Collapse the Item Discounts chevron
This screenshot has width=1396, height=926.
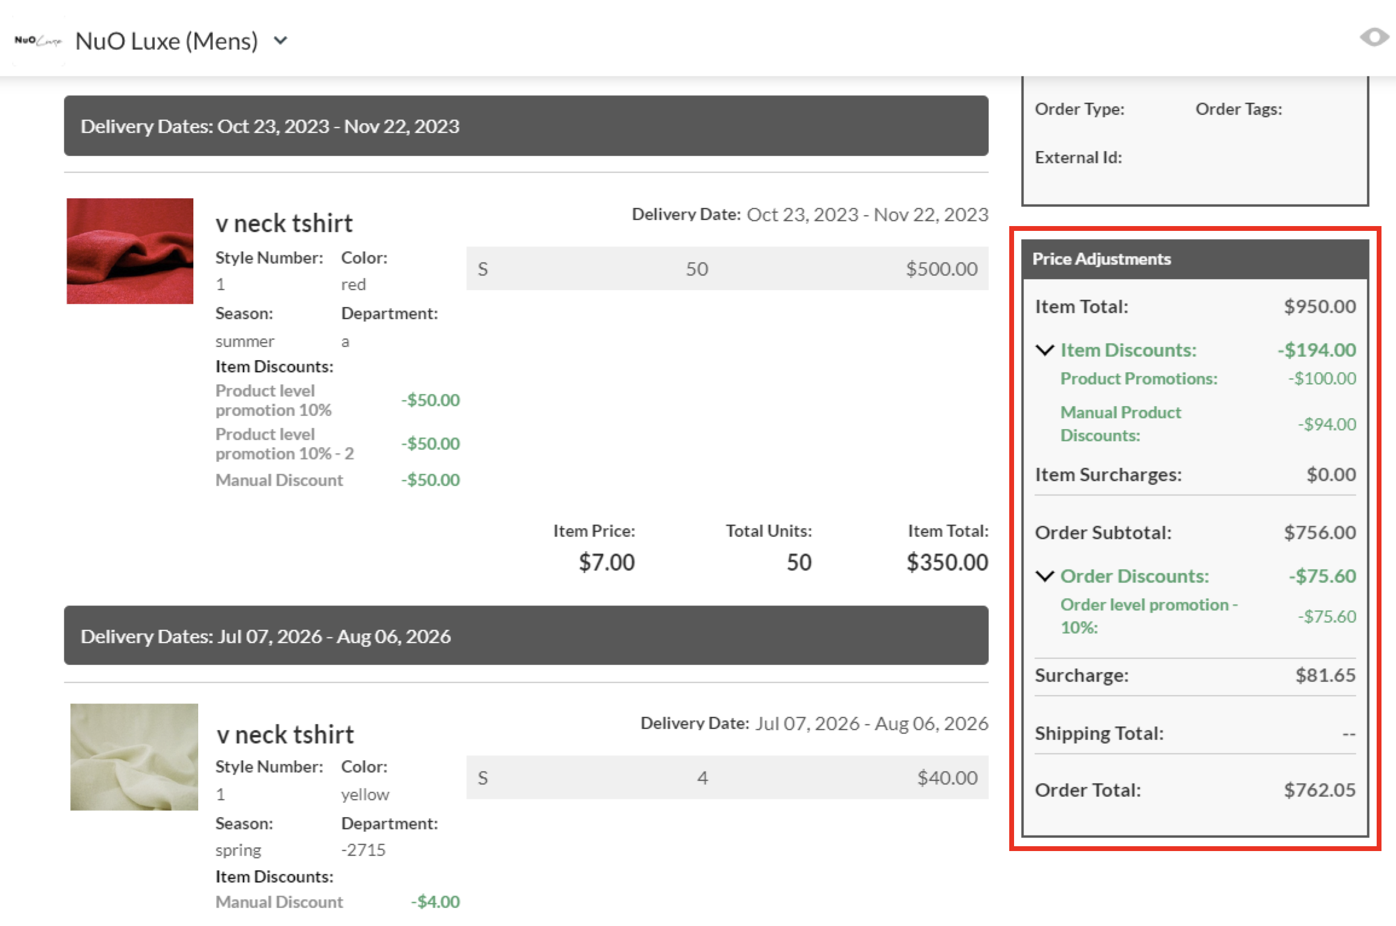coord(1045,350)
